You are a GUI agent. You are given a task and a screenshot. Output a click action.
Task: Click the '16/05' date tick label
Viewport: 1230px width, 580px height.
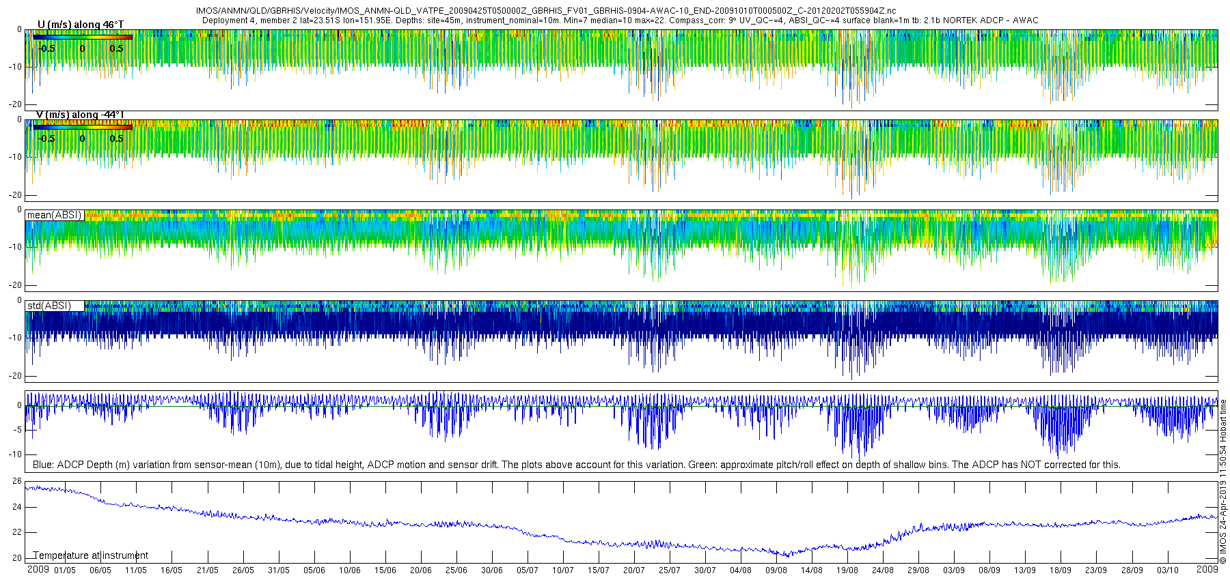pyautogui.click(x=172, y=570)
